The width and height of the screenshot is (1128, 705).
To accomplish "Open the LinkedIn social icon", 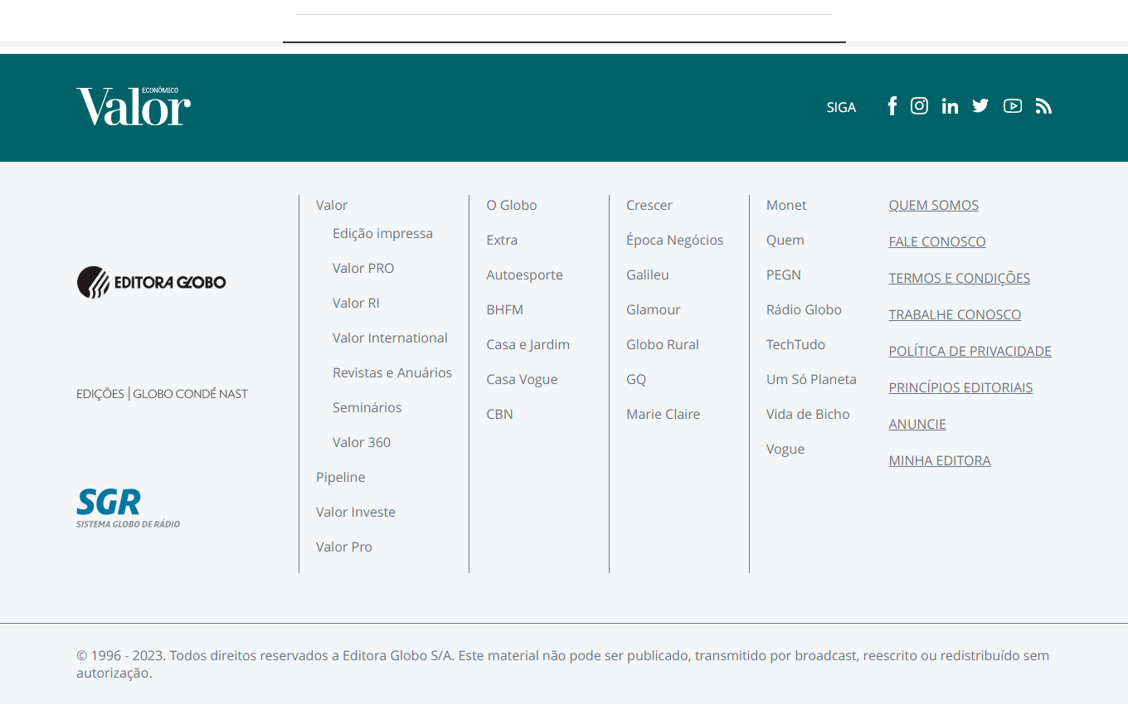I will point(950,106).
